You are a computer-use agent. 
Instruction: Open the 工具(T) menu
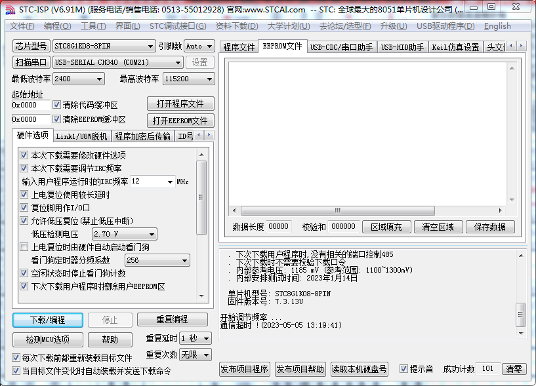coord(93,26)
